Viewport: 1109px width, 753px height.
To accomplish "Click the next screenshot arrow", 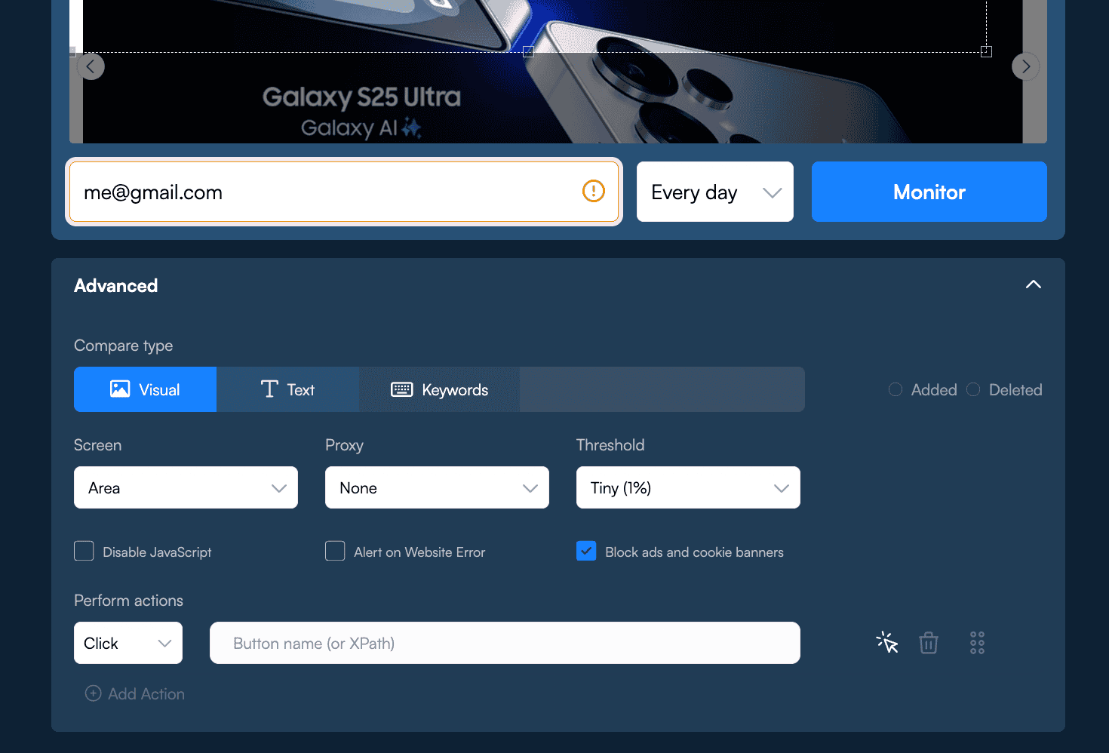I will (1025, 66).
